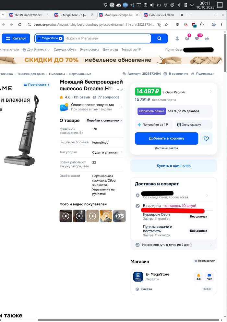This screenshot has height=322, width=227.
Task: Open the user profile icon
Action: (x=177, y=38)
